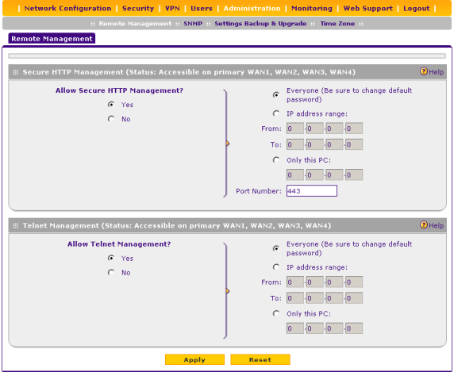Click the Apply button

click(x=194, y=359)
